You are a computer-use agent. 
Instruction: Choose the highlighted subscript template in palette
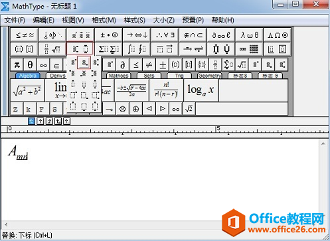pos(84,62)
